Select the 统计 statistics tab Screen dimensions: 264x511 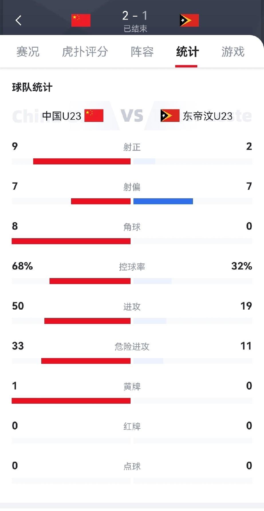[x=187, y=52]
